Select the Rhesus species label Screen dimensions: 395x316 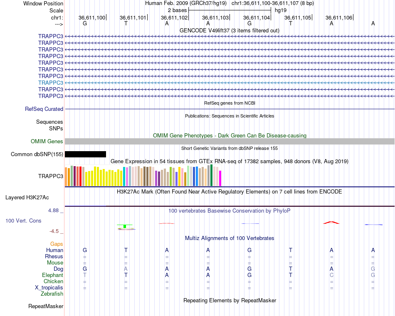click(x=54, y=256)
